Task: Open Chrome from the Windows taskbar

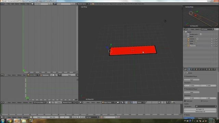Action: 10,121
